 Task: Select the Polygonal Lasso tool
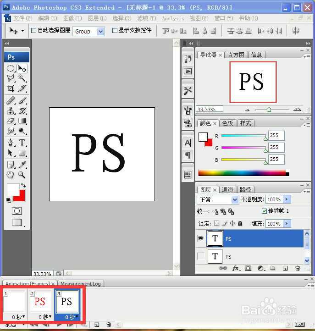(x=11, y=78)
